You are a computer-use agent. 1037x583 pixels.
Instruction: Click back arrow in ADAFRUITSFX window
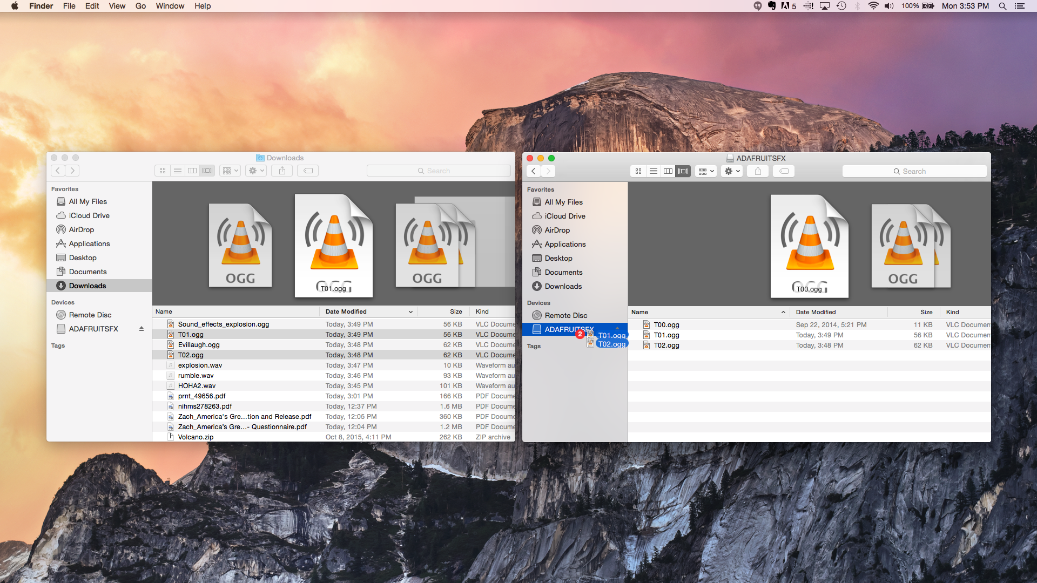click(x=534, y=171)
